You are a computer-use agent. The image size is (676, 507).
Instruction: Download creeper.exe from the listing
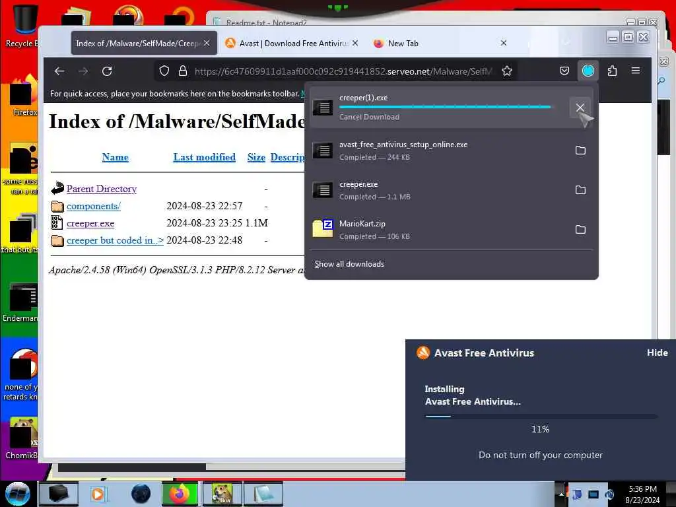point(90,223)
